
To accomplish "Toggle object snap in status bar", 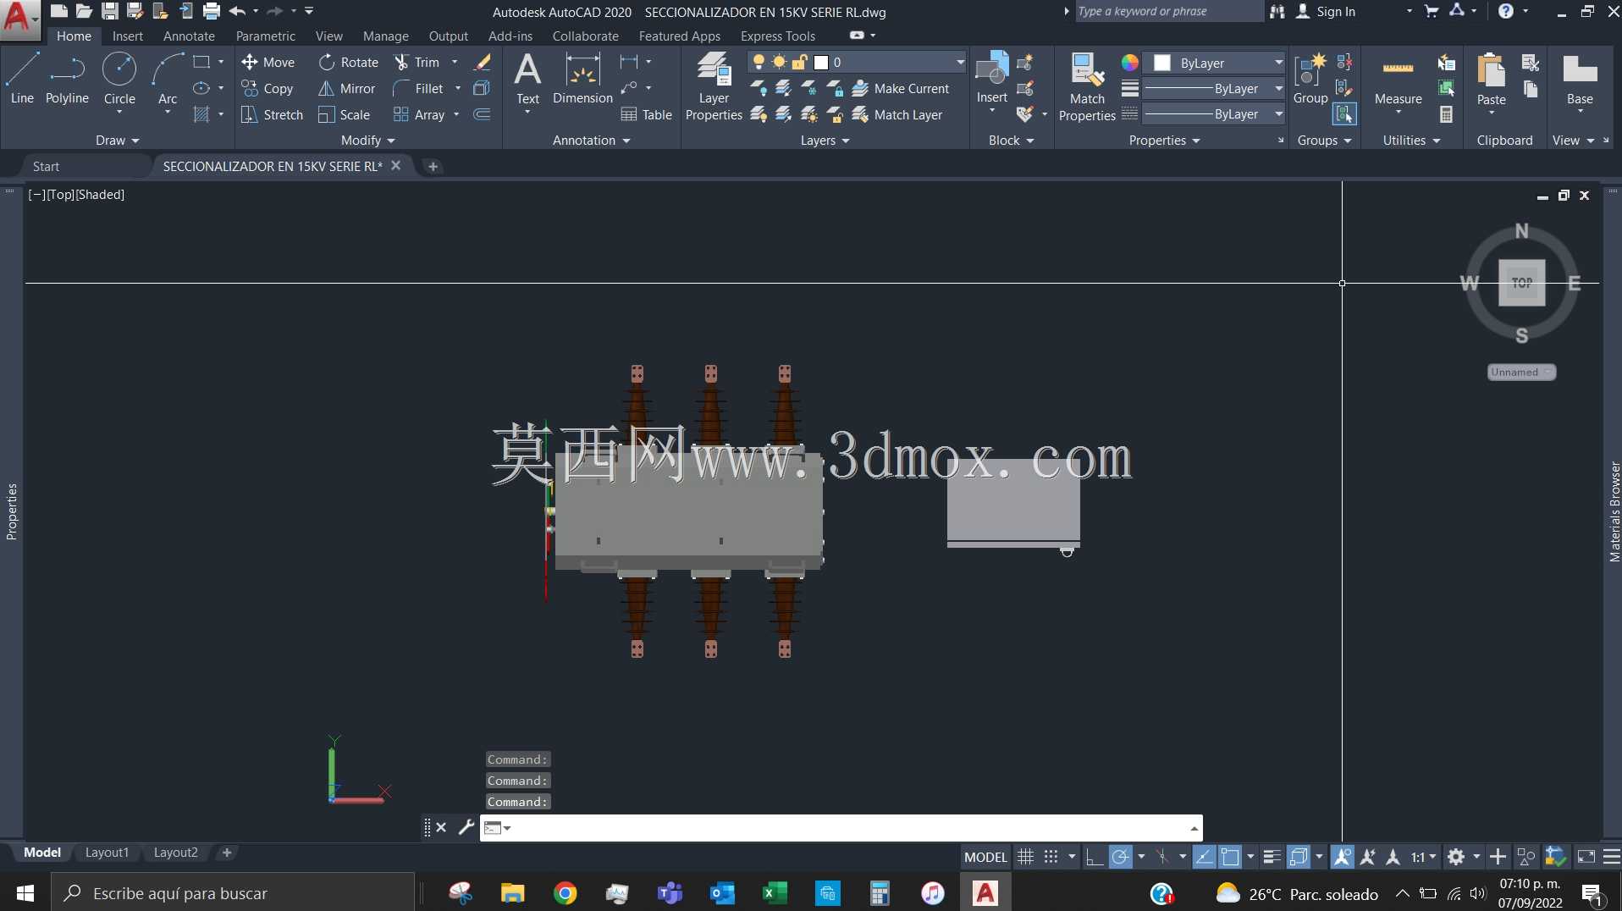I will click(1230, 857).
